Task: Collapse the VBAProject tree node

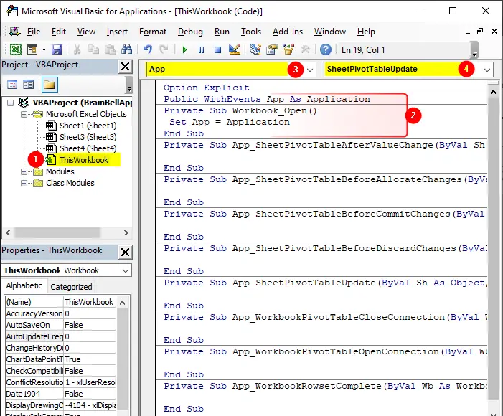Action: tap(10, 103)
